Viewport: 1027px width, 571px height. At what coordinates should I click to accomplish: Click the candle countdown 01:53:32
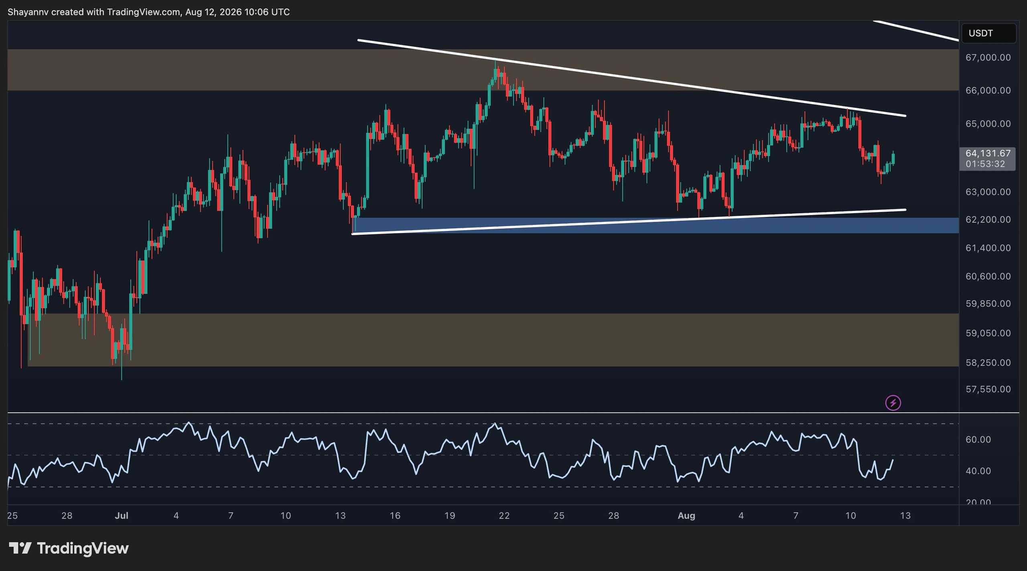coord(985,164)
